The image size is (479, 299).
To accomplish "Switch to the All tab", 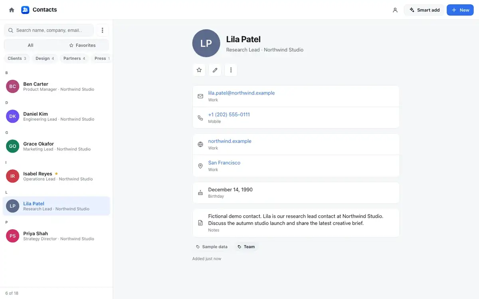I will tap(30, 45).
